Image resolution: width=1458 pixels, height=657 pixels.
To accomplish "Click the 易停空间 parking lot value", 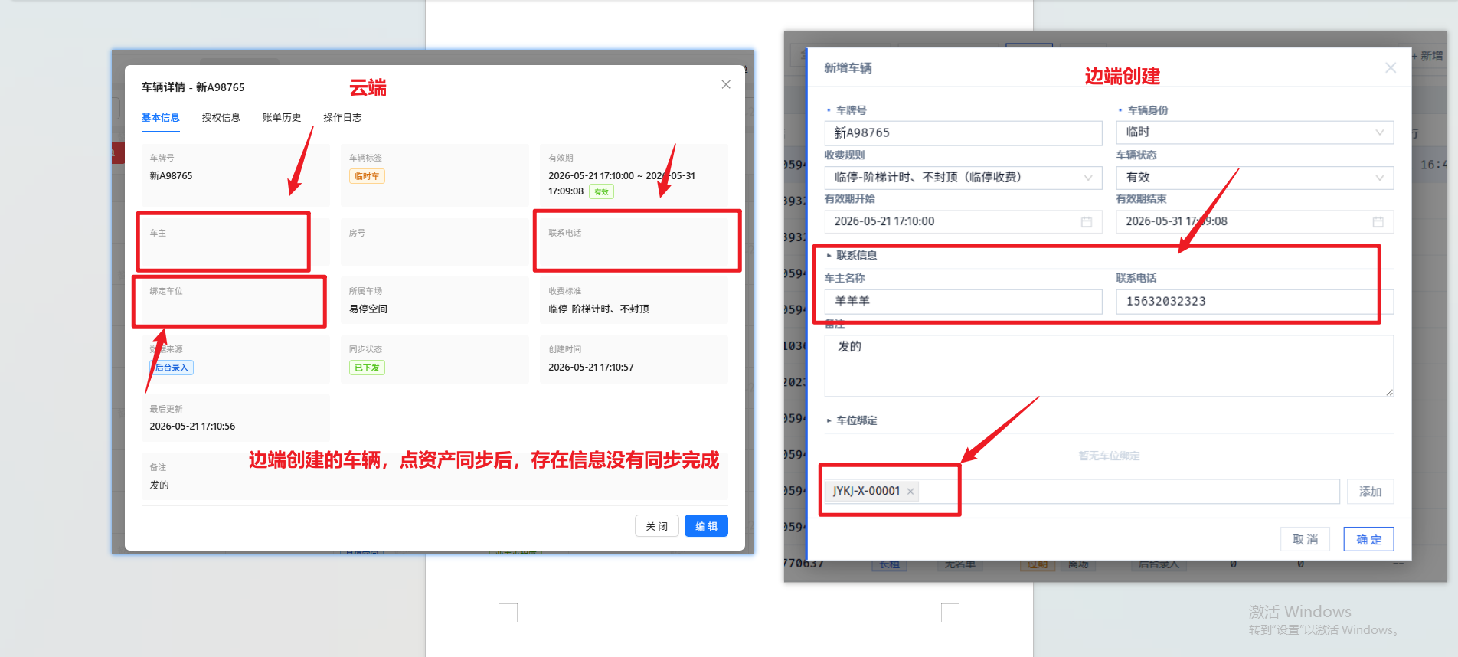I will [368, 309].
